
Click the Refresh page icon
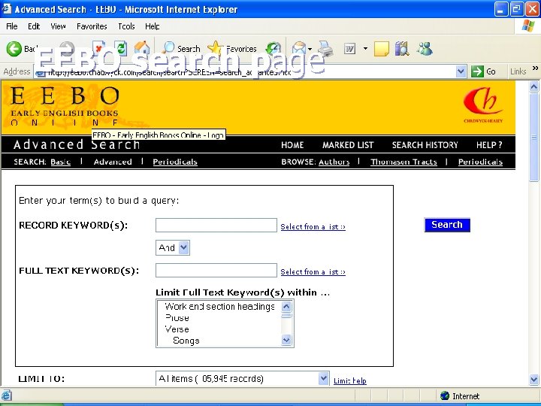[121, 49]
